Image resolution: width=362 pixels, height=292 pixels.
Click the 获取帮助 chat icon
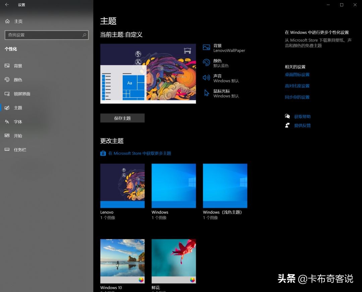click(x=287, y=116)
